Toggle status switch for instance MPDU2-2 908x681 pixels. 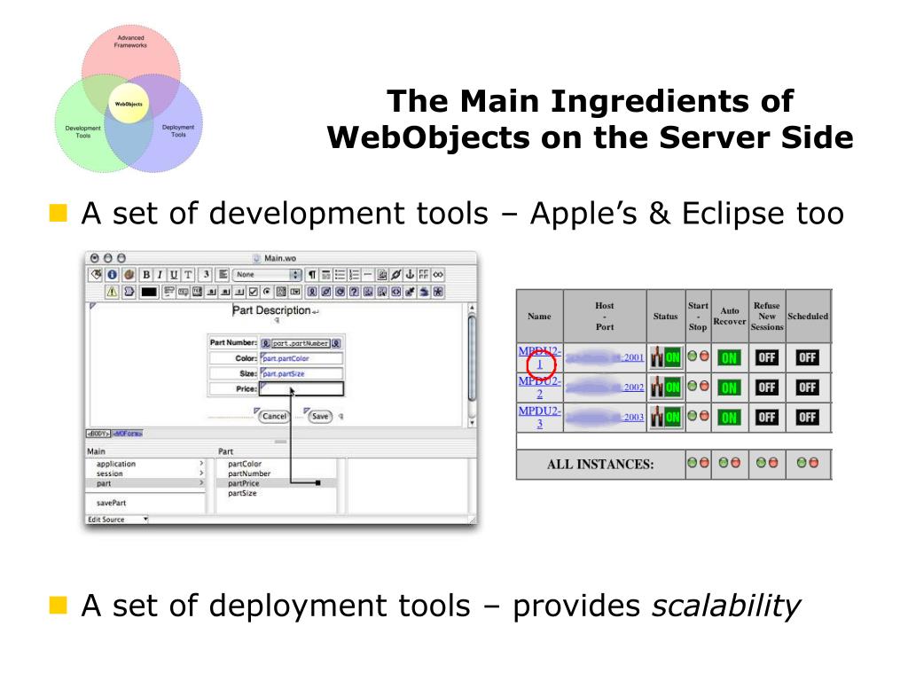pos(665,387)
